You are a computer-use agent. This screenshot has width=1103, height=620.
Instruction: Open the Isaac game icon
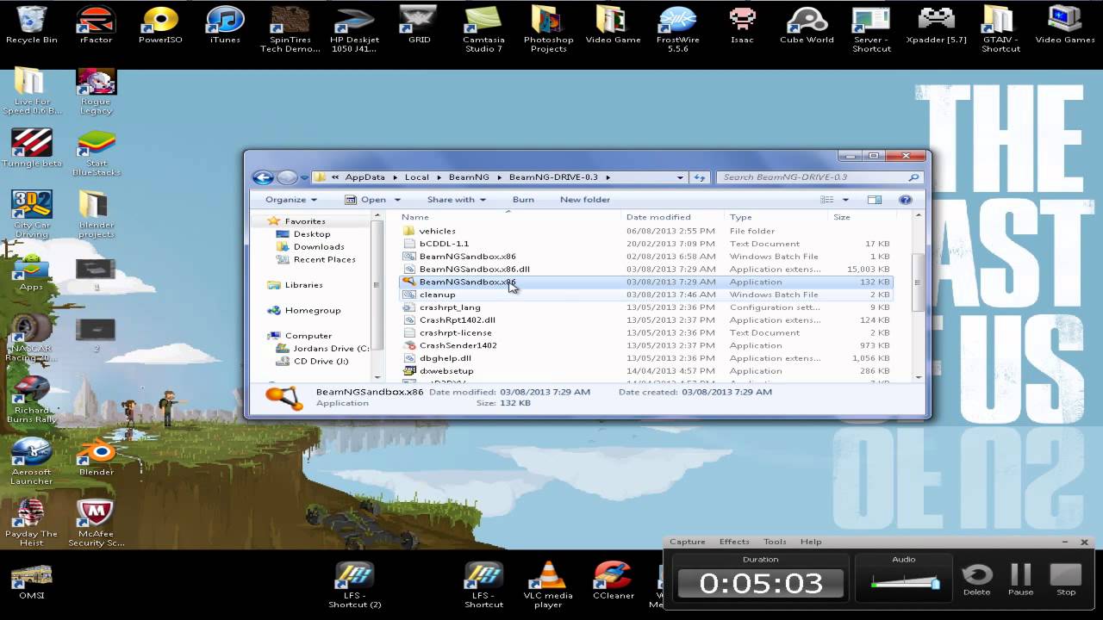742,24
